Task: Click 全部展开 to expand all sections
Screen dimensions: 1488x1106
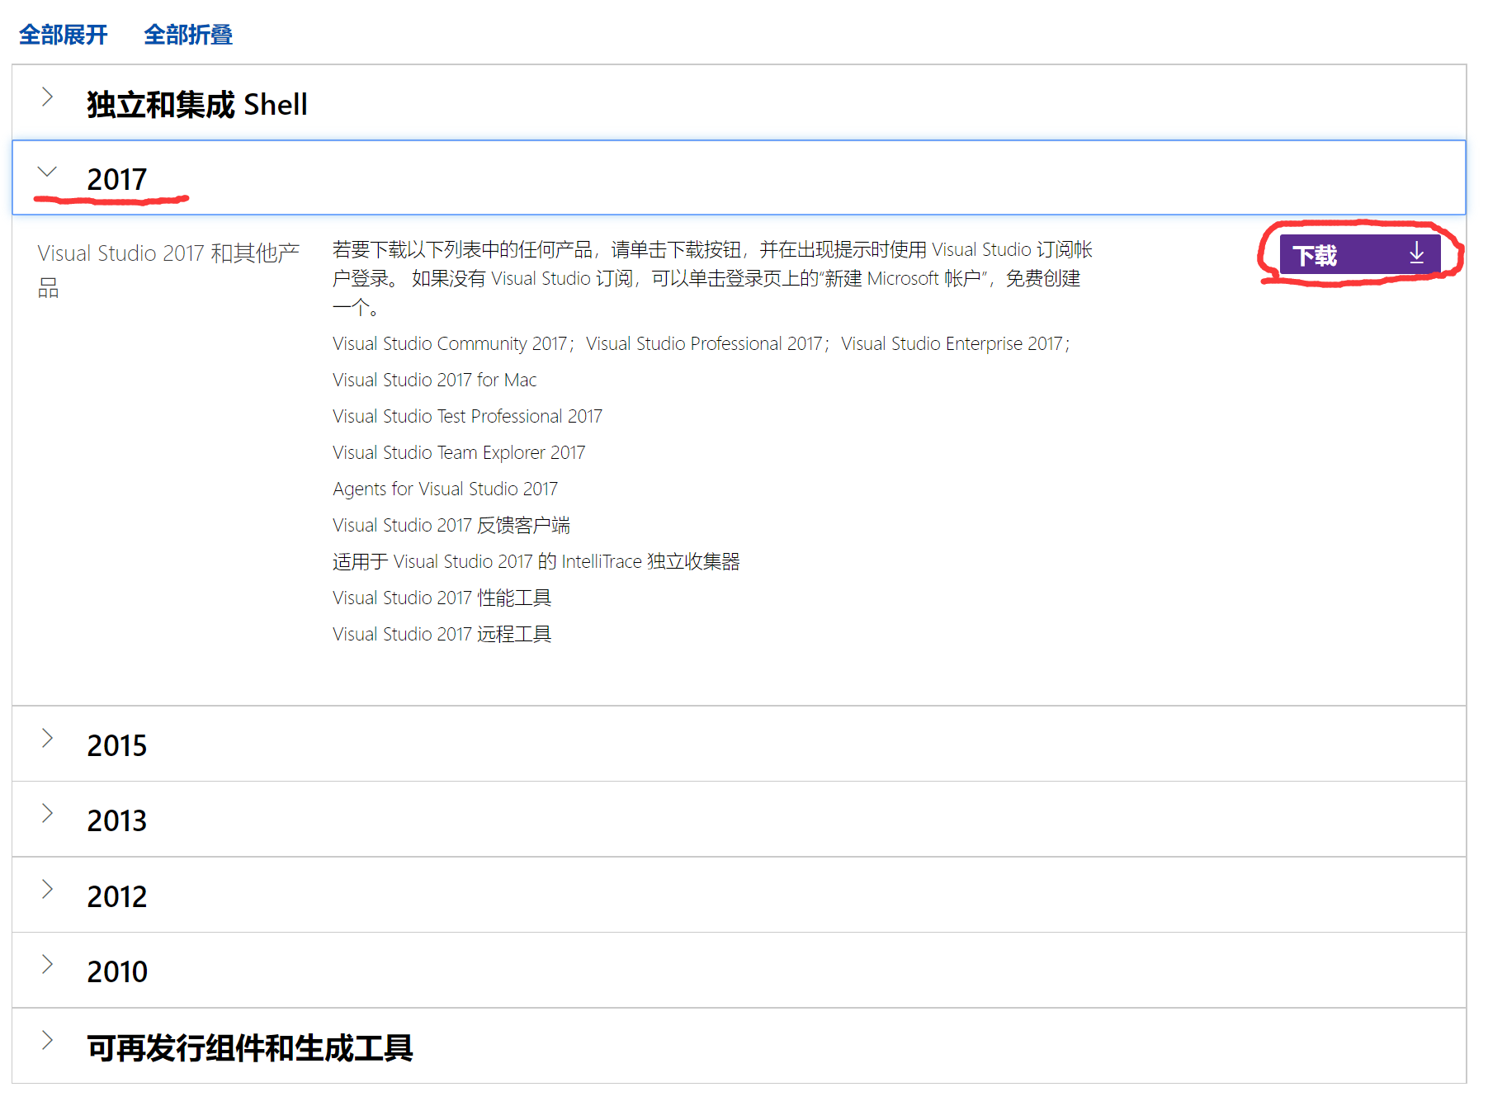Action: tap(64, 35)
